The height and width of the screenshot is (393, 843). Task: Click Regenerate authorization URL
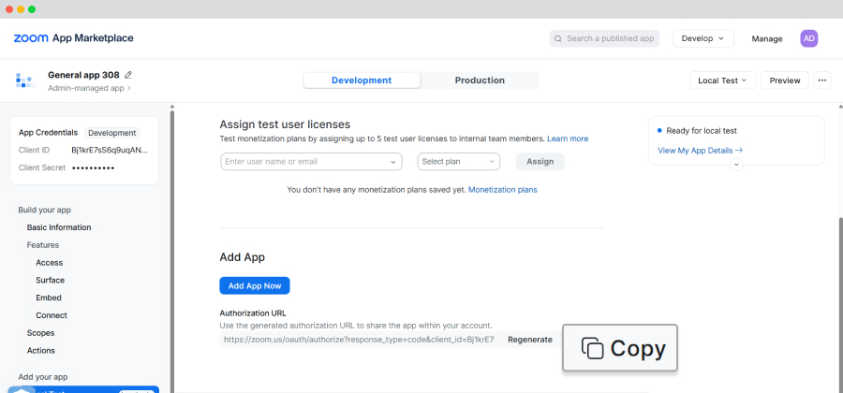click(530, 340)
